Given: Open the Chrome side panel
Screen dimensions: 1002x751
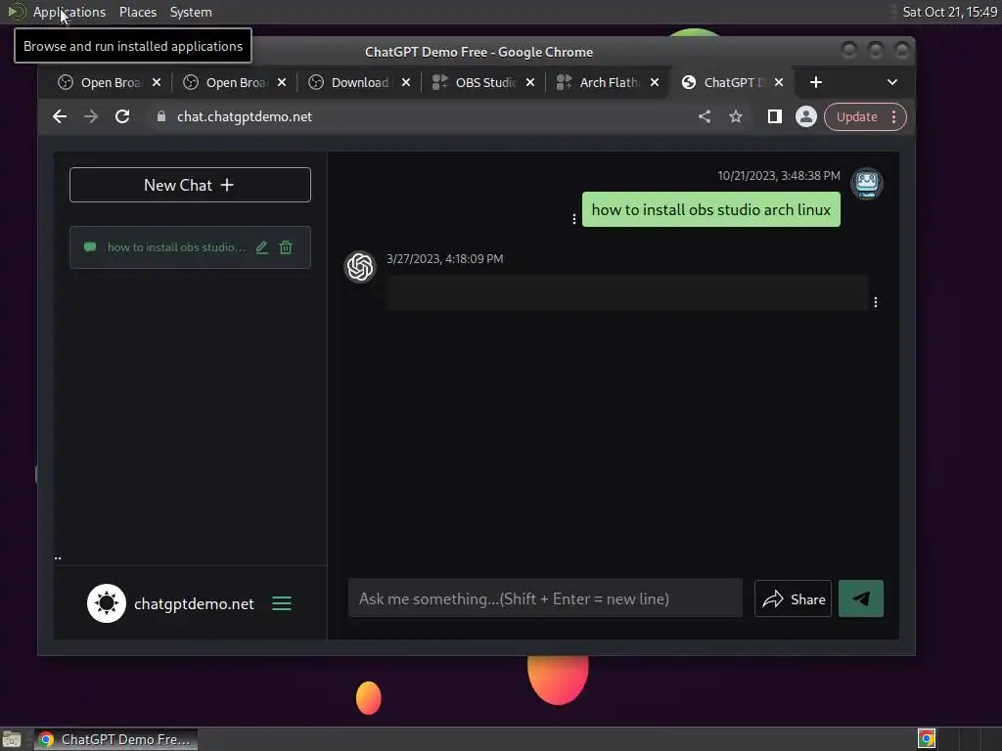Looking at the screenshot, I should pos(775,117).
